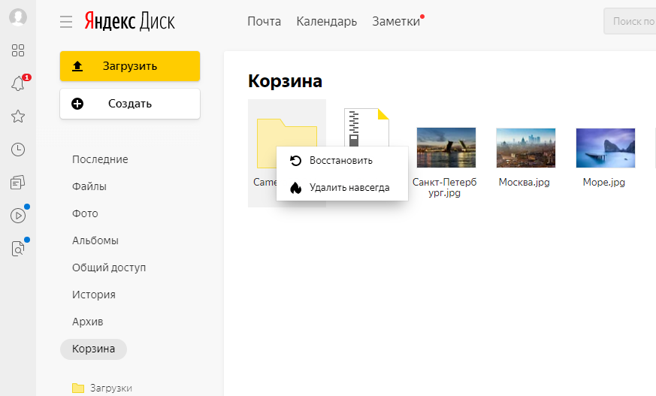Screen dimensions: 656x396
Task: Go to Фото section
Action: (x=85, y=213)
